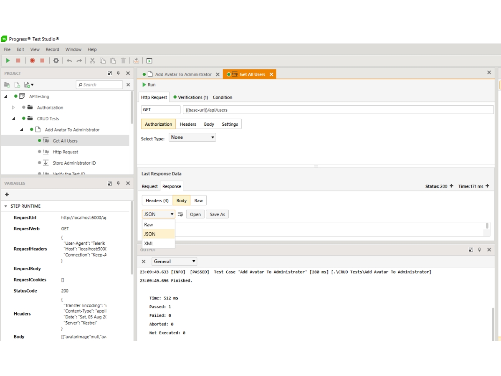Collapse the APITesting tree node
Viewport: 501px width, 376px height.
[6, 96]
